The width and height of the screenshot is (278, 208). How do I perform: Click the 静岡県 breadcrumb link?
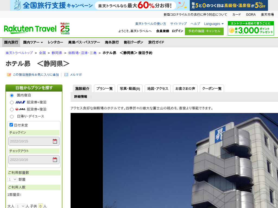57,53
